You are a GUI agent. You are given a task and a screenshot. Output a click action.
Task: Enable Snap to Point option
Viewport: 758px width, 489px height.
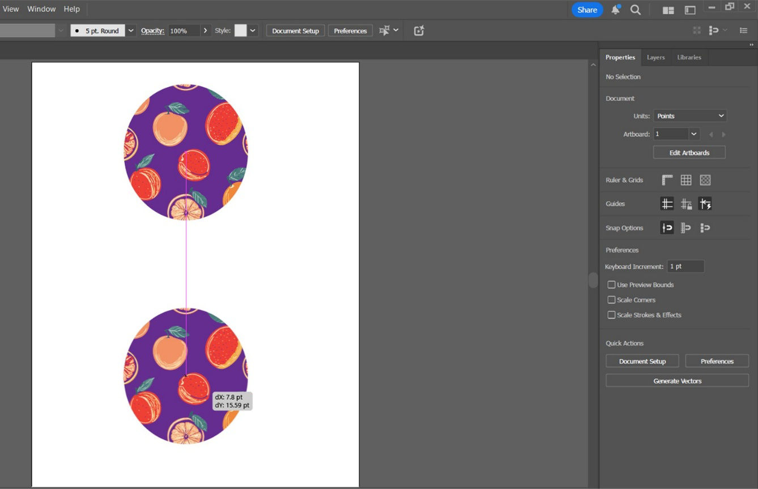click(x=667, y=228)
